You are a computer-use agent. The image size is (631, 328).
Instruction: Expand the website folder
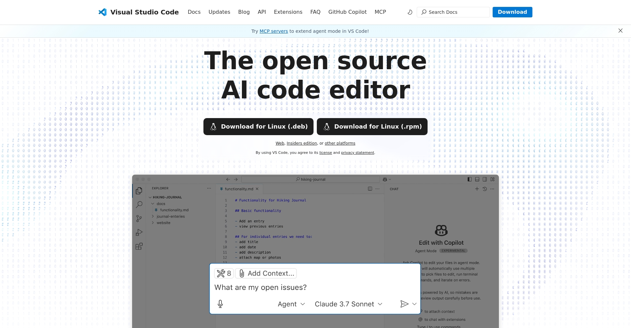tap(161, 223)
